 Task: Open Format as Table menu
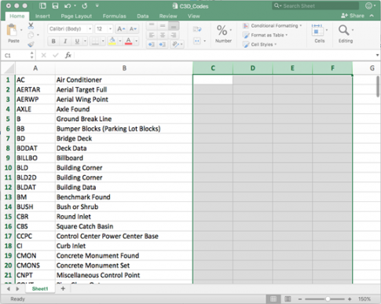(265, 35)
